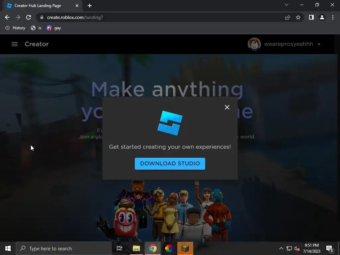Open the Minecraft block icon in taskbar
The height and width of the screenshot is (255, 340).
[185, 248]
